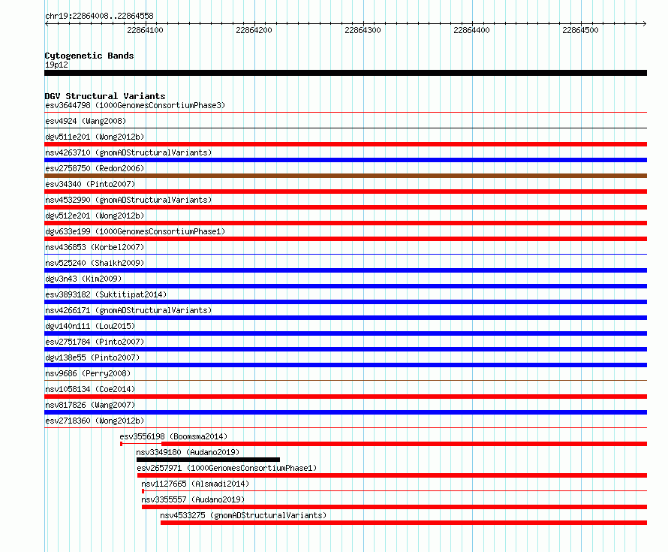Open esv2718360 (Wong2012b) label
Image resolution: width=668 pixels, height=552 pixels.
coord(95,421)
